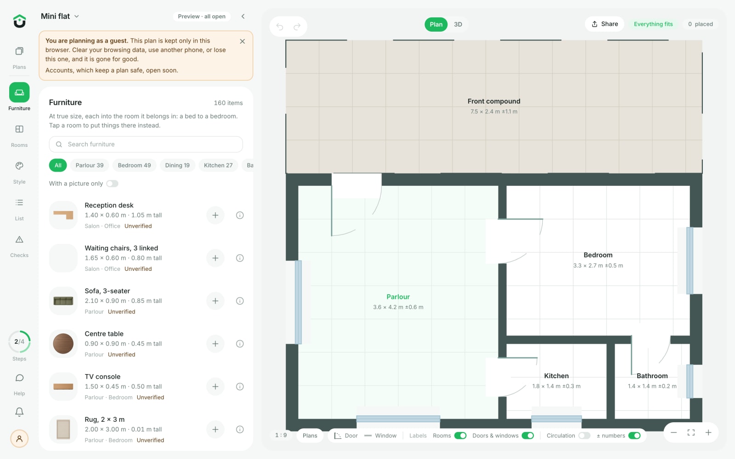Image resolution: width=735 pixels, height=459 pixels.
Task: Toggle Rooms labels off
Action: click(460, 436)
